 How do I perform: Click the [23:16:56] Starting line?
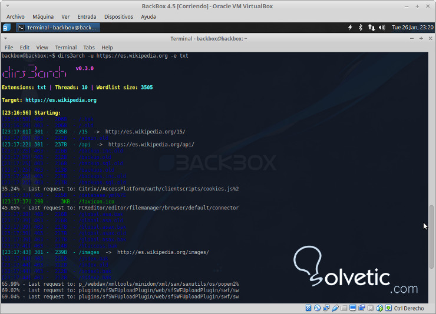coord(31,113)
